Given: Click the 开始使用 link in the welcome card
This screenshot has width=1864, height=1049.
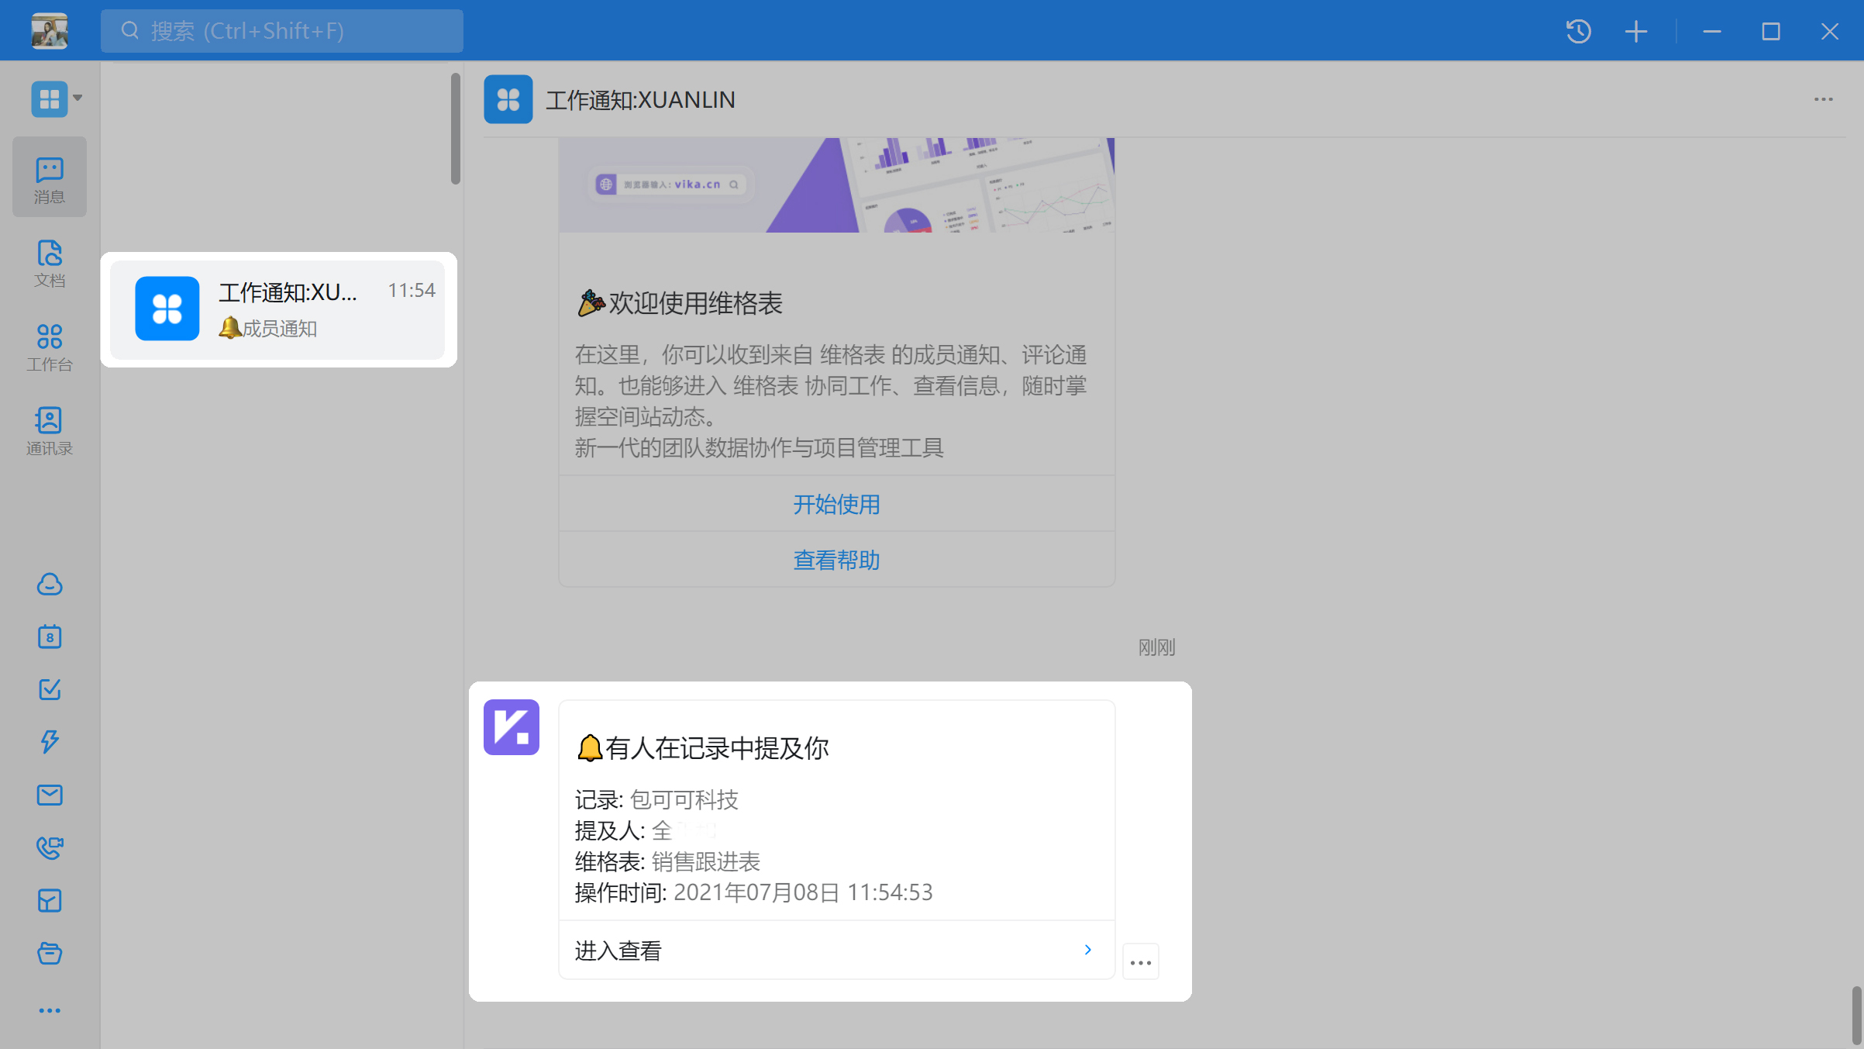Looking at the screenshot, I should (x=836, y=504).
